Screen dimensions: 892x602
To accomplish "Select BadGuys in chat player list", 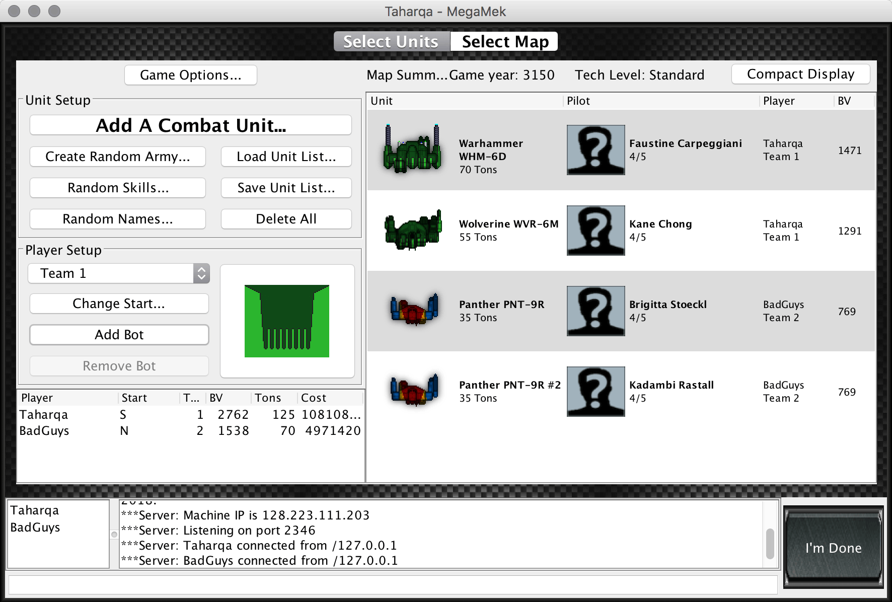I will click(35, 528).
